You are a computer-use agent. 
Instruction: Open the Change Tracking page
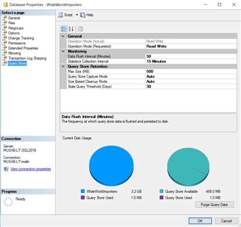pyautogui.click(x=21, y=38)
